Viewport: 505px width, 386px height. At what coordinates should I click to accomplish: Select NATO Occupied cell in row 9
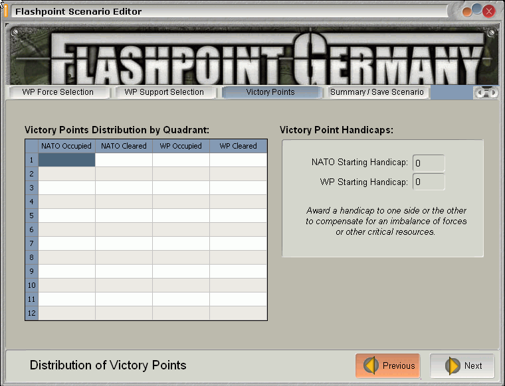click(66, 271)
